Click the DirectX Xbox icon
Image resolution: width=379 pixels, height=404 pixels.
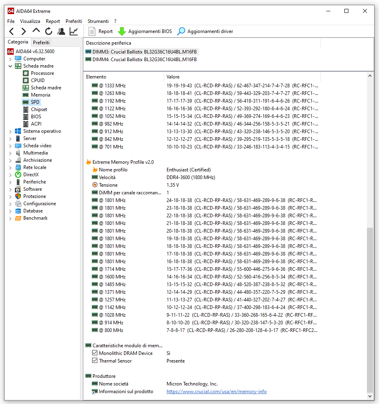tap(18, 174)
